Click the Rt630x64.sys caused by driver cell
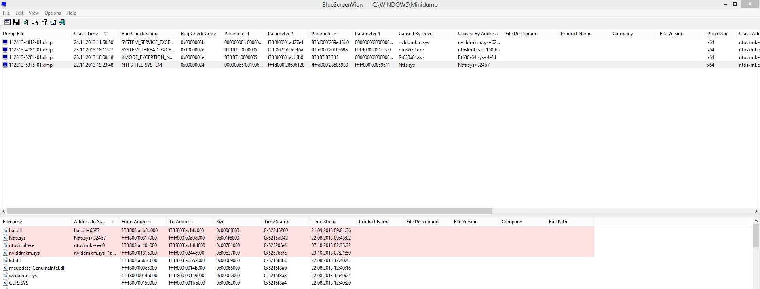The image size is (760, 289). (411, 57)
